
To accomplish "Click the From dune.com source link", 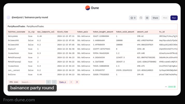I will tap(19, 100).
